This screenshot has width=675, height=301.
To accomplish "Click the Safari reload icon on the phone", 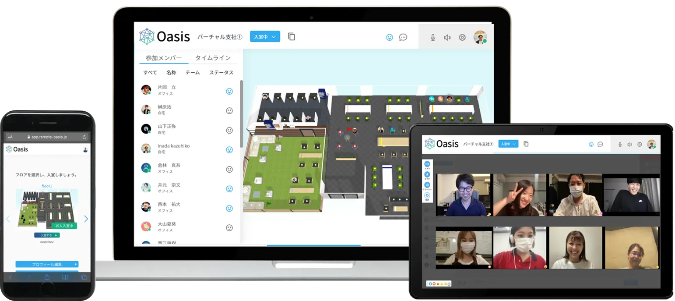I will click(x=84, y=137).
